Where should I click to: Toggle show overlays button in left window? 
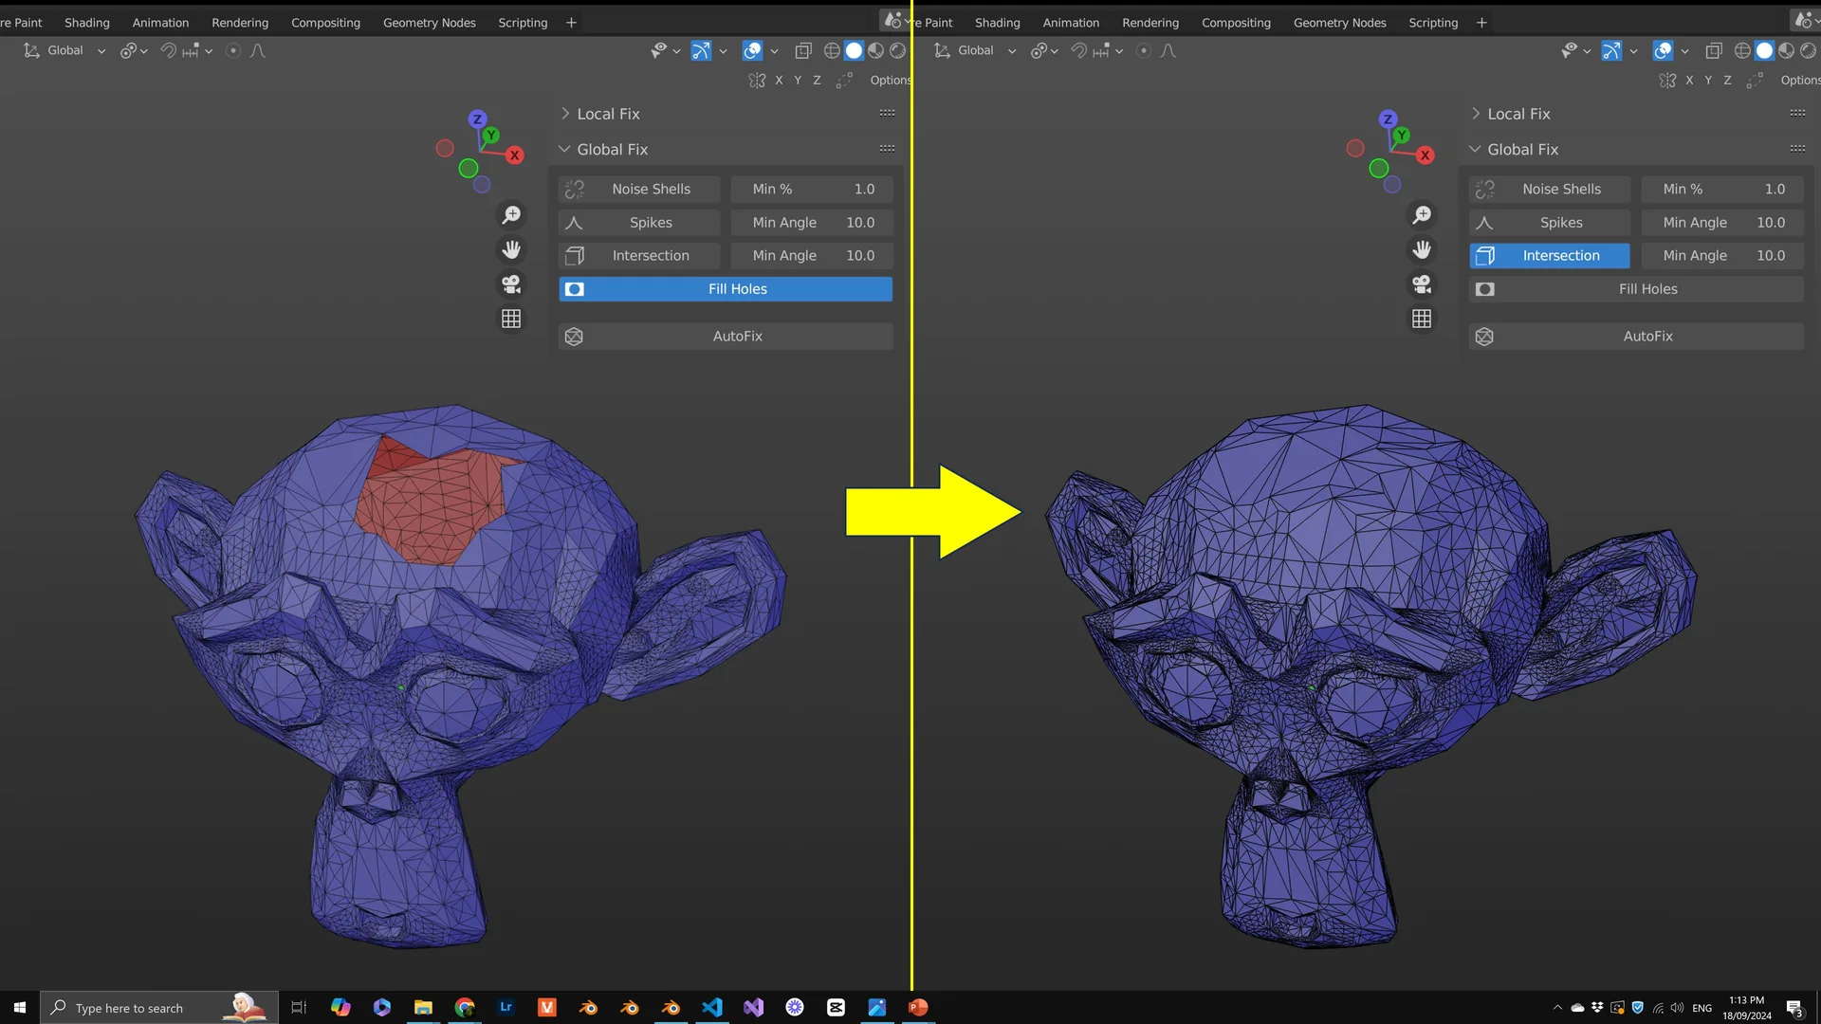point(752,51)
